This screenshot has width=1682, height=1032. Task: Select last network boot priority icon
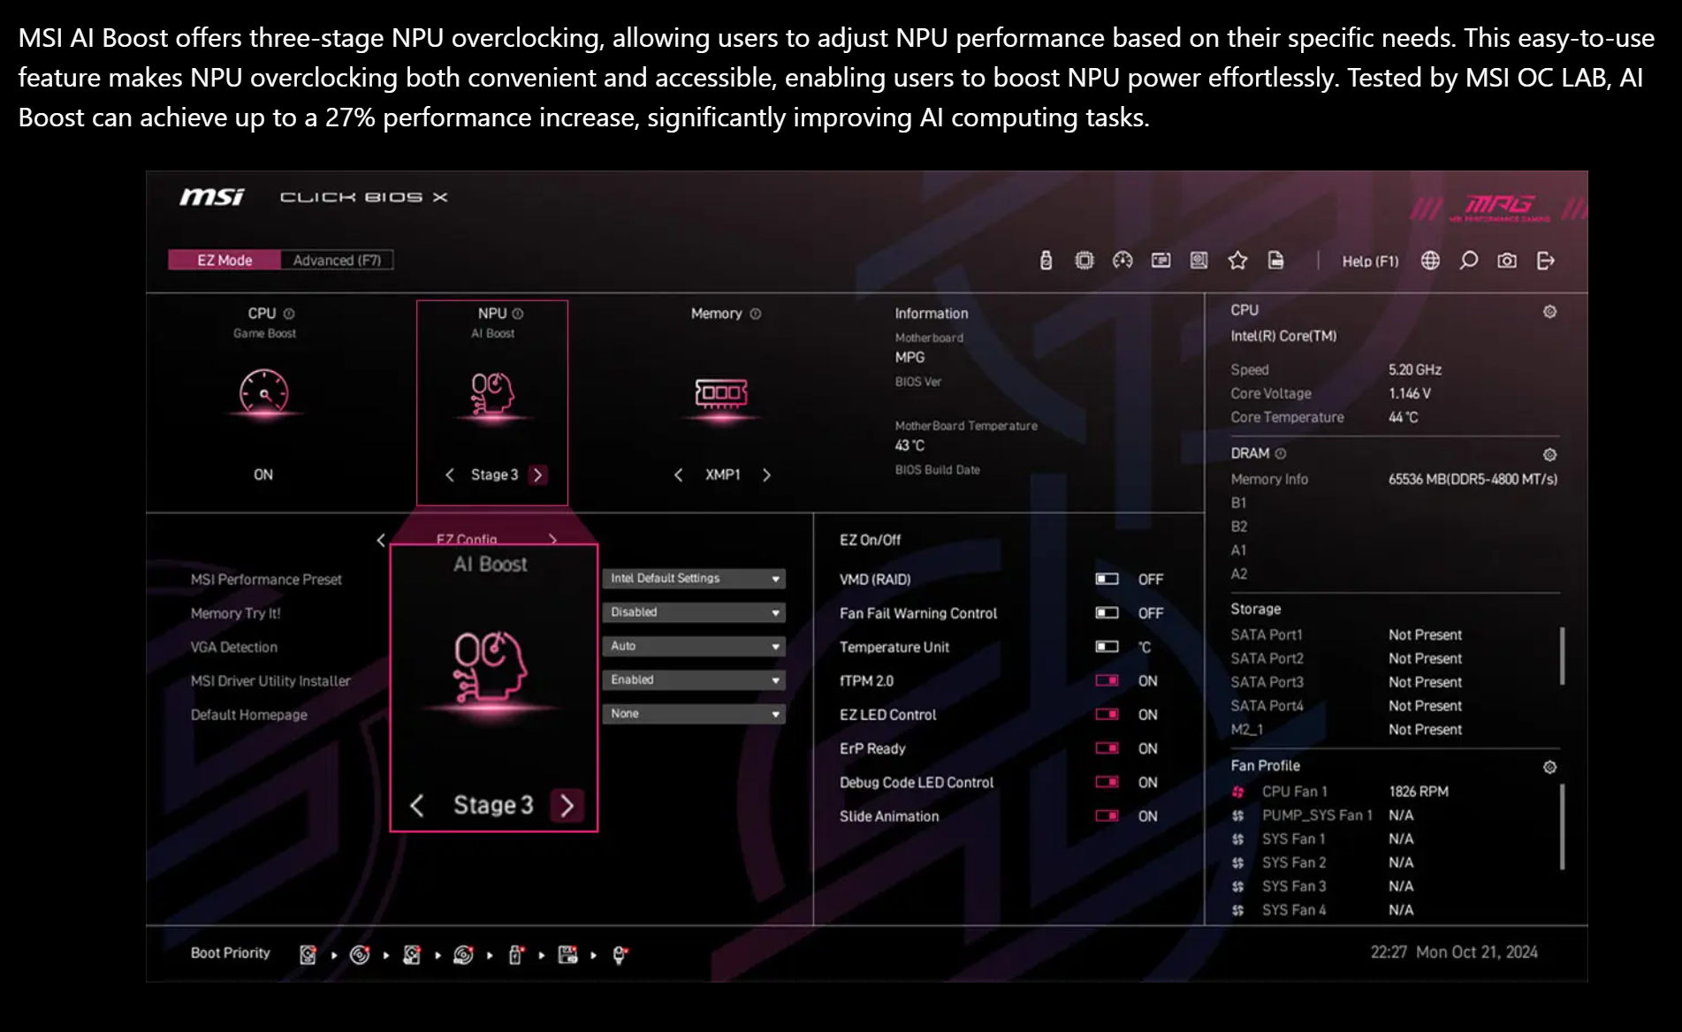tap(620, 954)
